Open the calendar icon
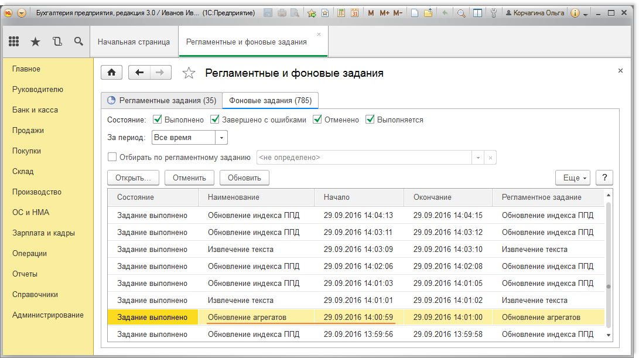The width and height of the screenshot is (639, 358). pos(355,13)
